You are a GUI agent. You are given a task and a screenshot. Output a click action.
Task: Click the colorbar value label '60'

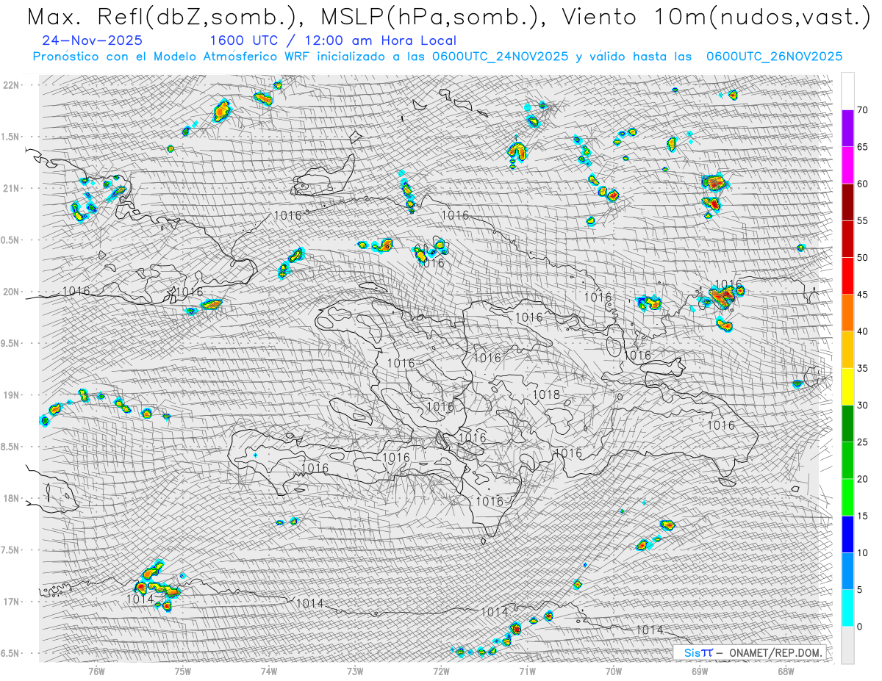(862, 184)
